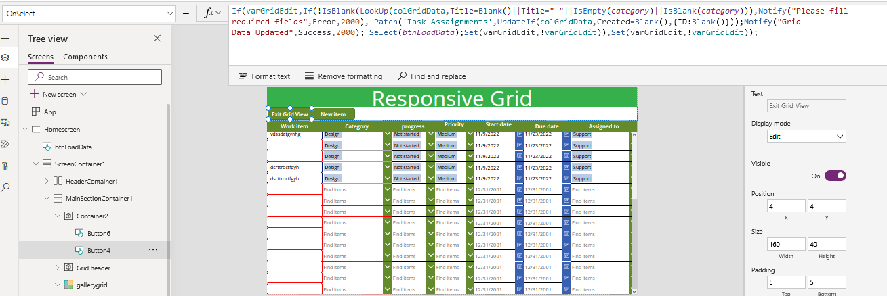Open the Power Automate flows icon

coord(5,144)
